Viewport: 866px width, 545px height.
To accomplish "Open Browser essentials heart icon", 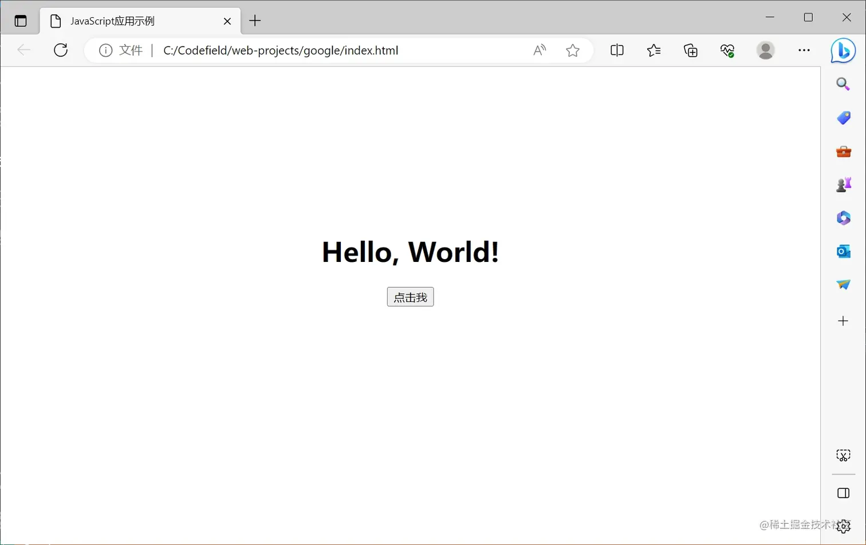I will point(727,50).
